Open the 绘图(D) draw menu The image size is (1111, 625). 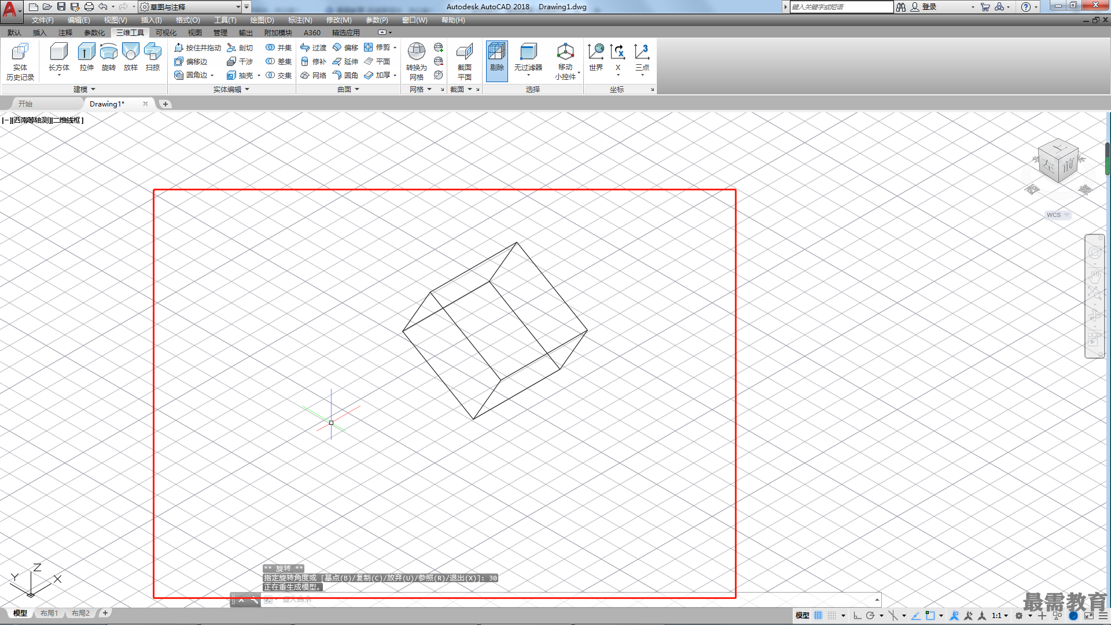262,20
